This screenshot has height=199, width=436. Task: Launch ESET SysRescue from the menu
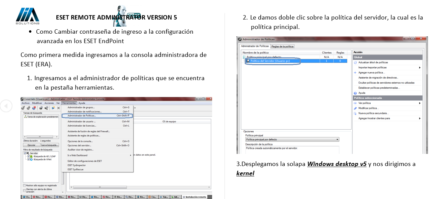pyautogui.click(x=98, y=169)
